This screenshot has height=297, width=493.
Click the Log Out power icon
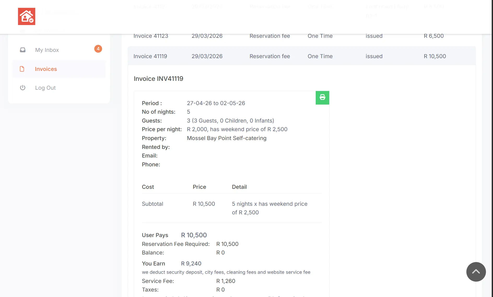pyautogui.click(x=23, y=88)
